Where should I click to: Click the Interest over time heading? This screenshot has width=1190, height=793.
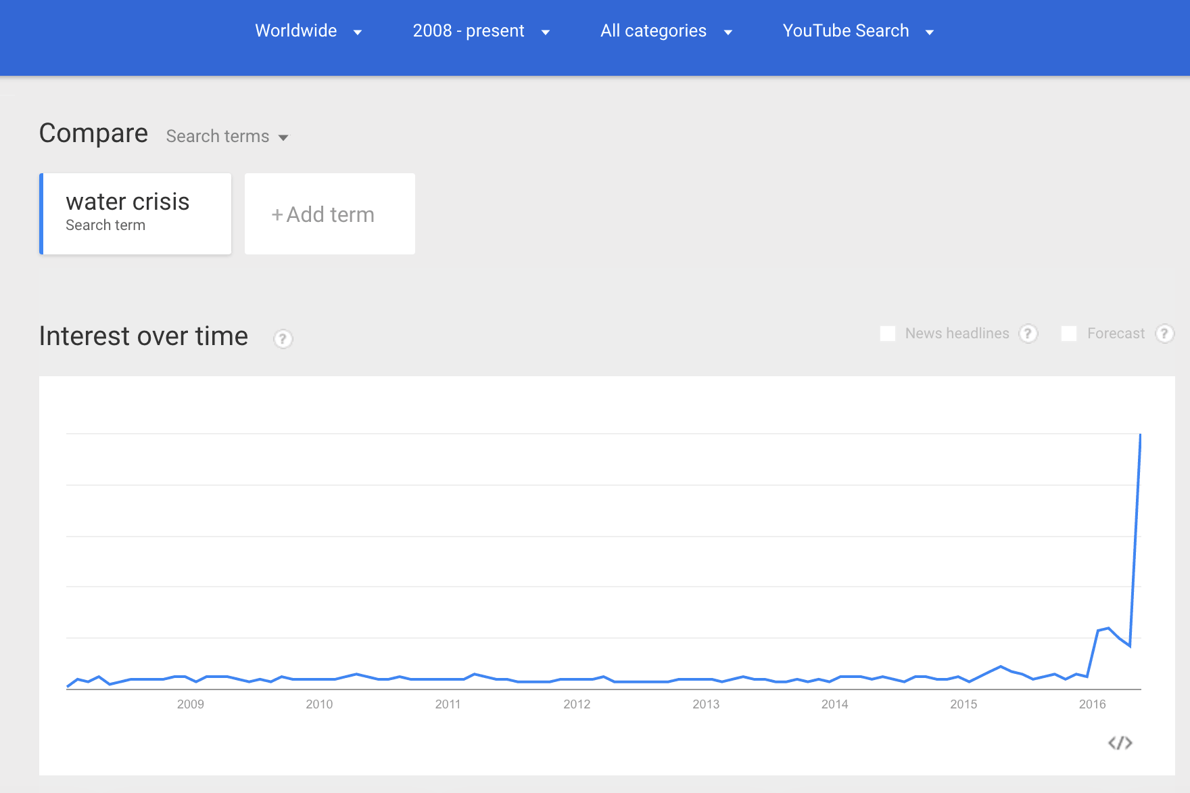[x=143, y=336]
